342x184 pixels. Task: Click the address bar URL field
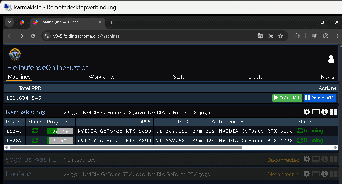[x=86, y=36]
